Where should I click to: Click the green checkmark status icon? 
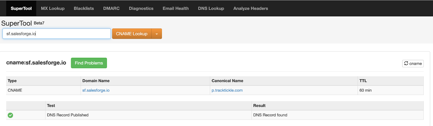(10, 115)
